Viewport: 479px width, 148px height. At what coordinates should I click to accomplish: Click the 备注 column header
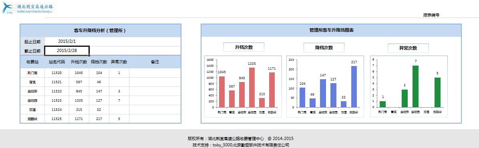155,62
